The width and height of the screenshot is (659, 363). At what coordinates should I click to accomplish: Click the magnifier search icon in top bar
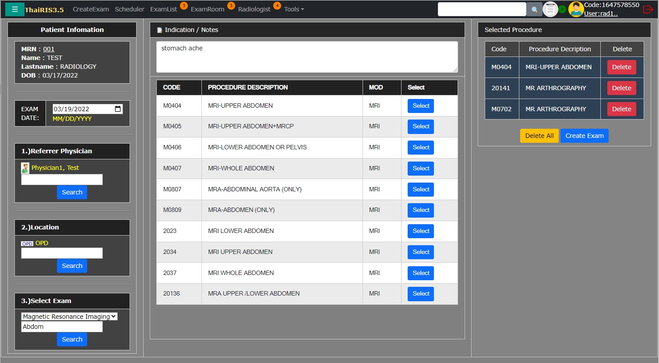coord(534,9)
